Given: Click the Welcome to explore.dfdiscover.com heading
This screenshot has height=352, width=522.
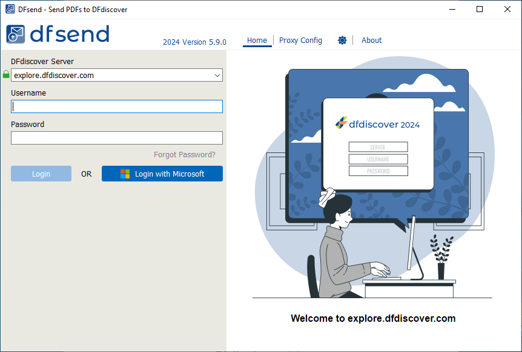Looking at the screenshot, I should pyautogui.click(x=373, y=318).
